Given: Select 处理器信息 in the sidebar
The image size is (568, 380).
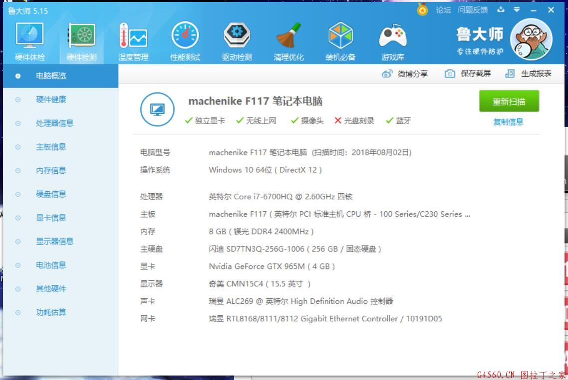Looking at the screenshot, I should [54, 123].
